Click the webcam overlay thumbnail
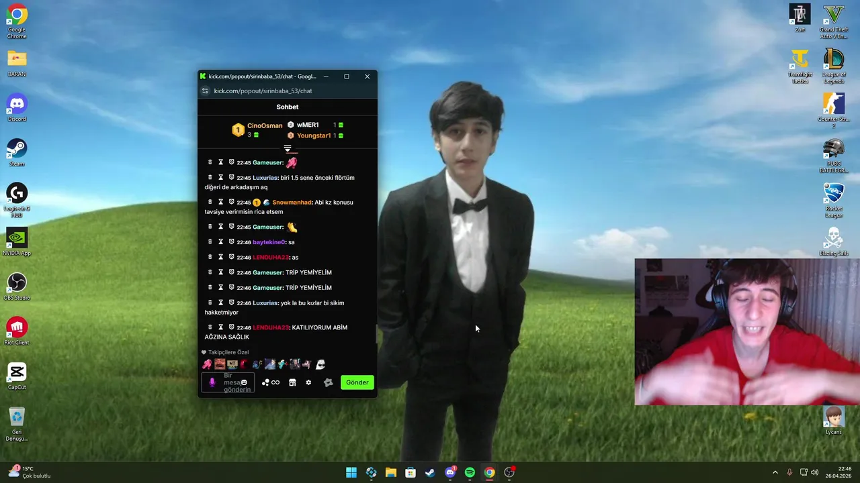 pos(746,332)
